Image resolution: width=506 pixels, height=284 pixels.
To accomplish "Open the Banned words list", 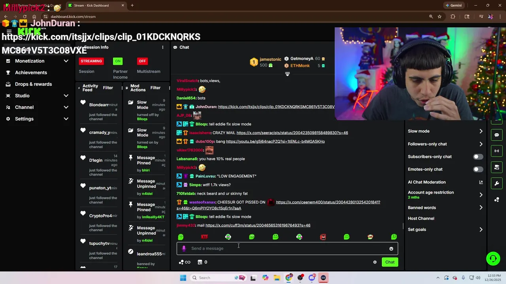I will (445, 207).
